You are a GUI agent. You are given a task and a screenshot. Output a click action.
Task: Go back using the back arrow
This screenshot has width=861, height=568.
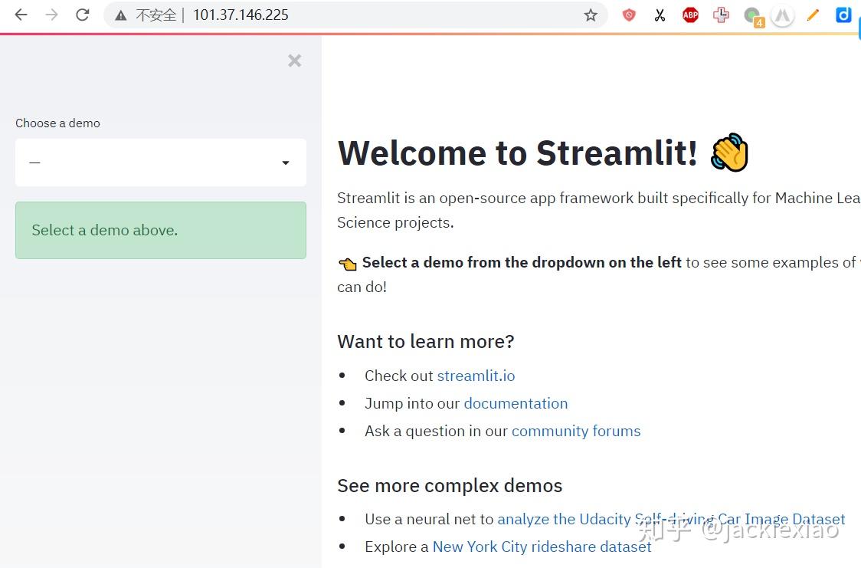tap(21, 15)
